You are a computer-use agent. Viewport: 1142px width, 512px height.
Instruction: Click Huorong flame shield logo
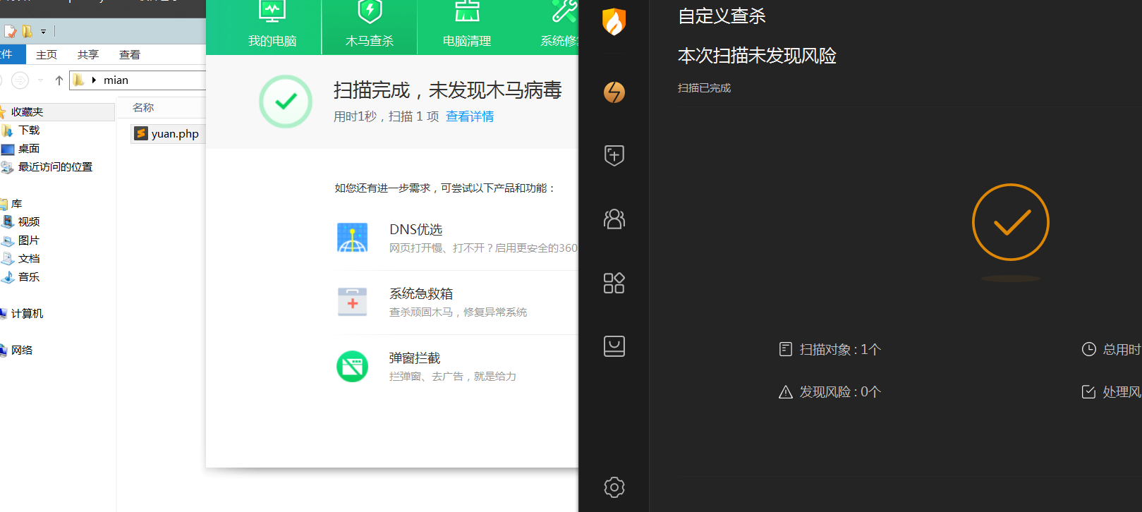click(x=614, y=22)
